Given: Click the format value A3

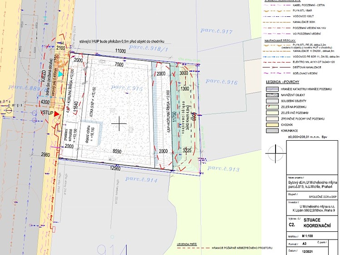Looking at the screenshot, I should 304,244.
